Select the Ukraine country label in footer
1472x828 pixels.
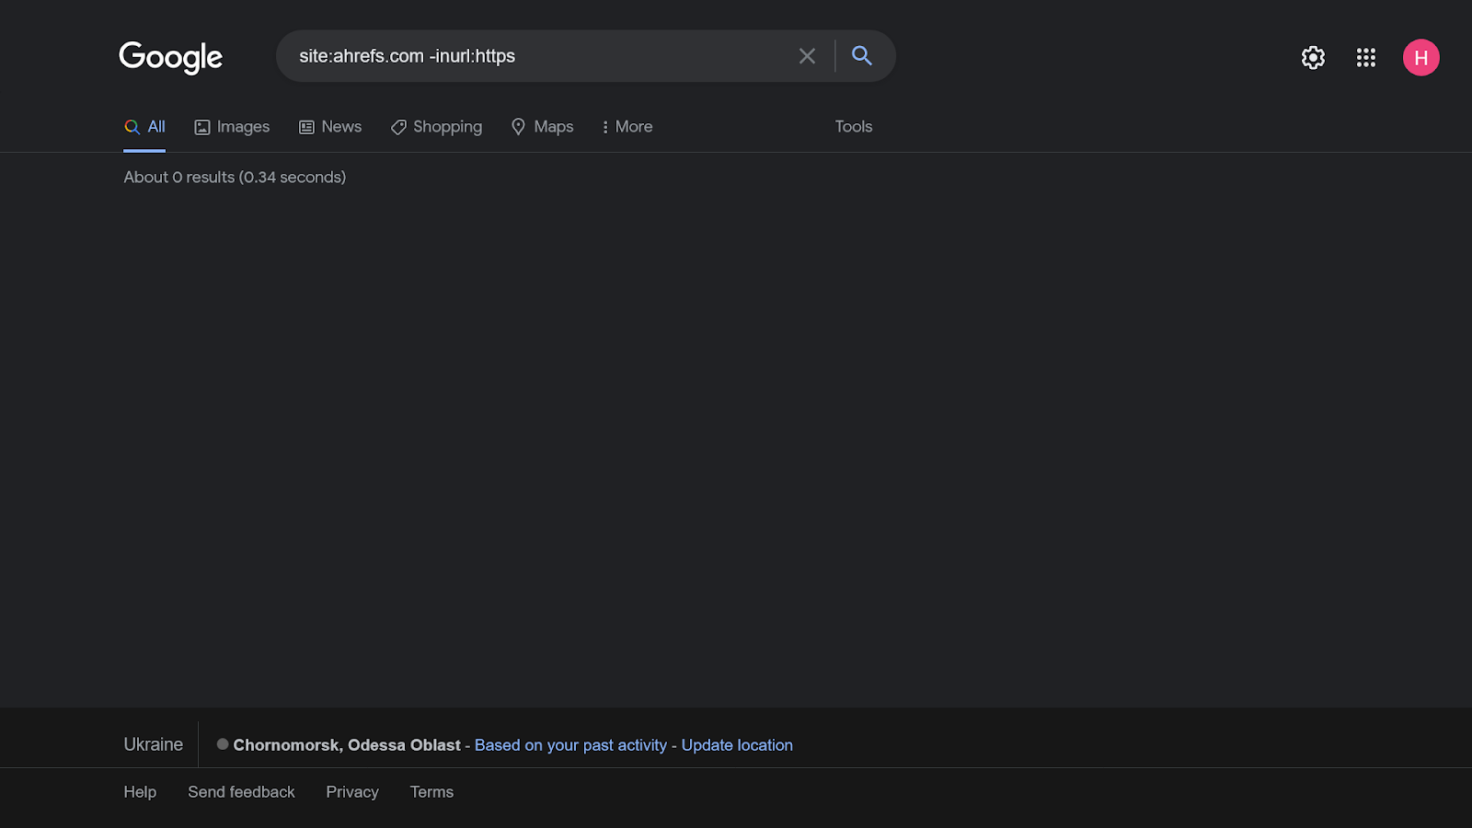tap(154, 744)
